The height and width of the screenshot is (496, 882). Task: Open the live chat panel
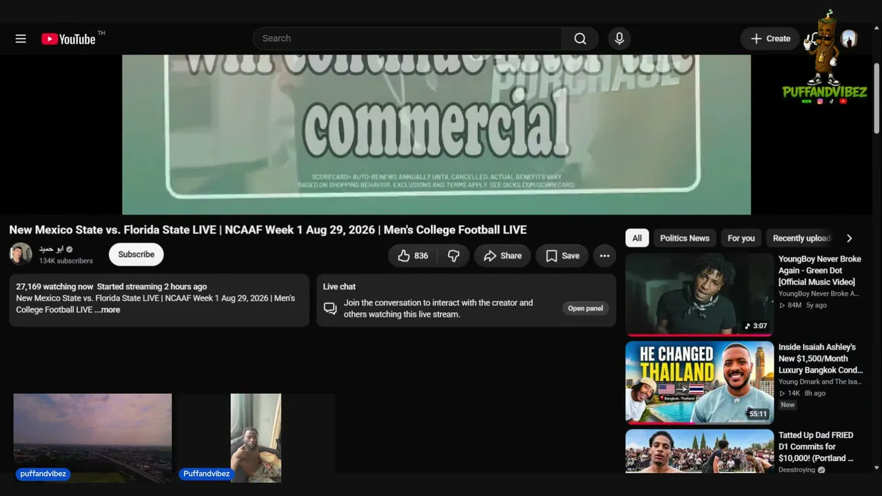point(585,309)
